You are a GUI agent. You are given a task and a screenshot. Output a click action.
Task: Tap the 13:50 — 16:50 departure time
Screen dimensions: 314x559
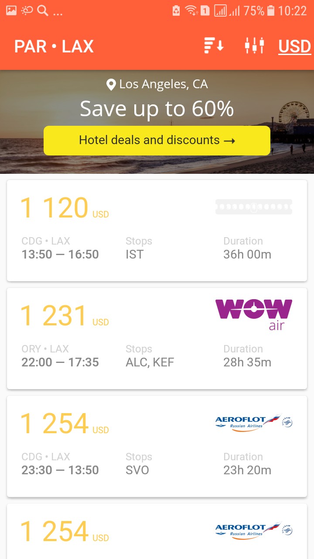[x=60, y=254]
